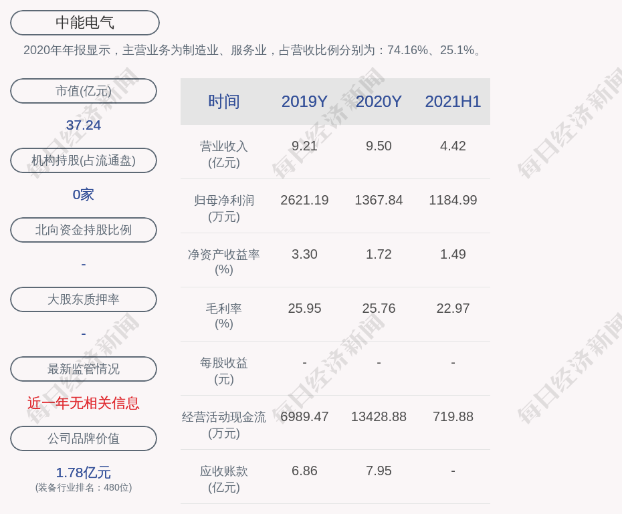Select the 2019Y column header
This screenshot has height=514, width=622.
(x=304, y=102)
